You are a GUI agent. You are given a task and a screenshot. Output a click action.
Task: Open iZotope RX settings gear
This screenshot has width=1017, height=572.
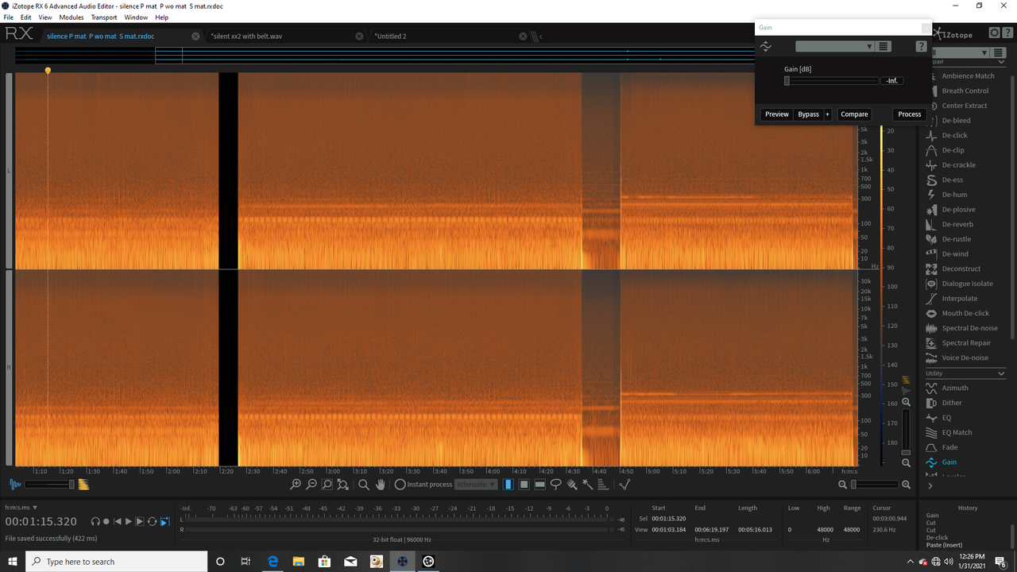pyautogui.click(x=995, y=33)
